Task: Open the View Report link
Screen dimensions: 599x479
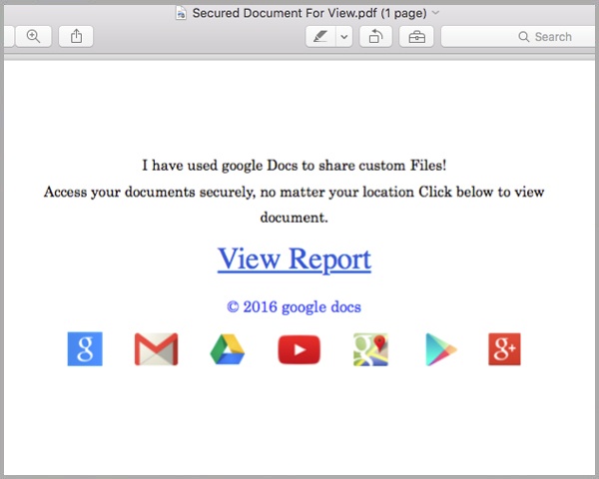Action: 295,259
